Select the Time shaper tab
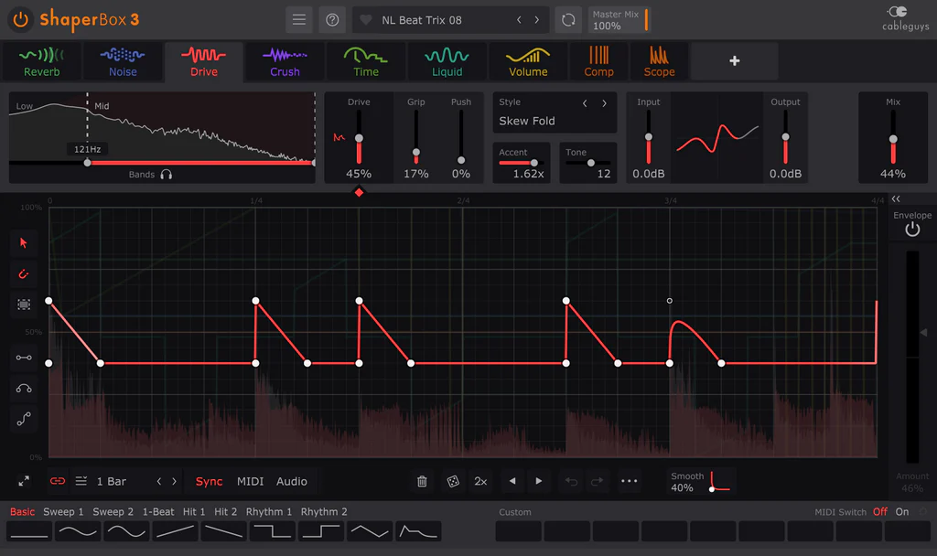Screen dimensions: 937x556 [366, 61]
